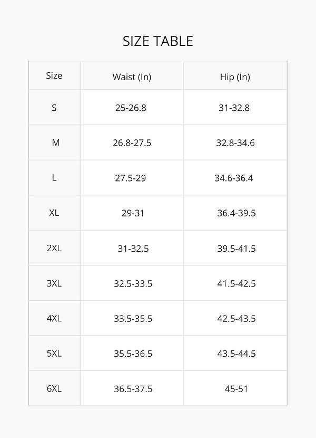The width and height of the screenshot is (316, 438).
Task: Select hip range 45-51
Action: pos(236,389)
